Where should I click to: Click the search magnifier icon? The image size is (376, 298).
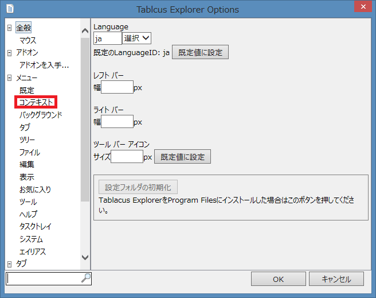86,278
